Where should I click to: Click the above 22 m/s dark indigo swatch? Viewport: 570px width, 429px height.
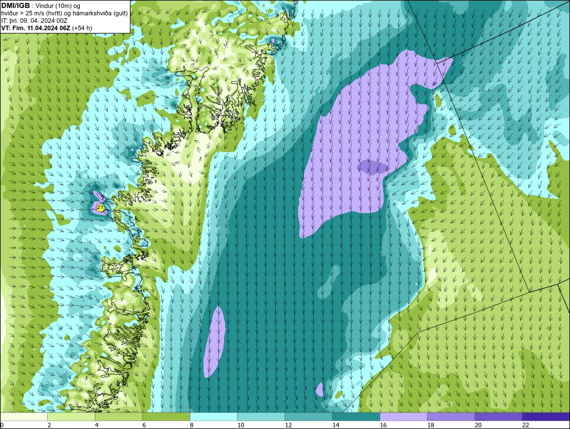(x=546, y=416)
